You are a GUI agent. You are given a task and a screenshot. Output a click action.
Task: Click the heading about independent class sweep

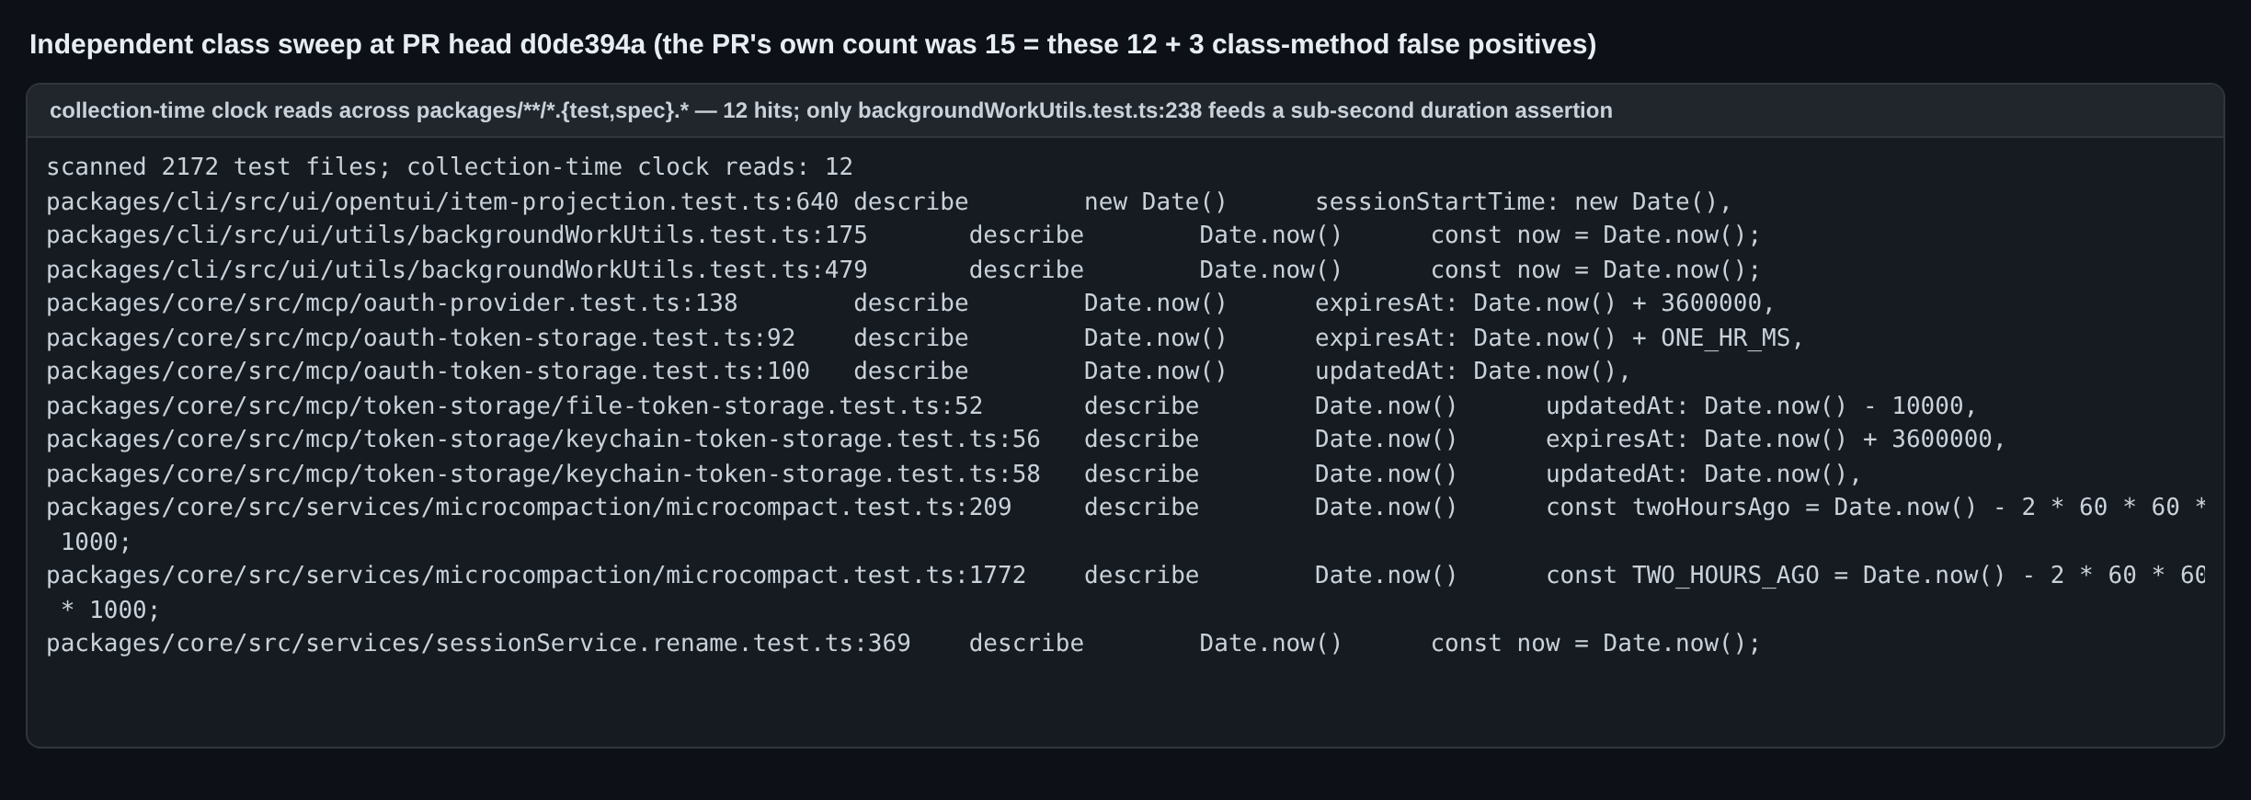(813, 44)
